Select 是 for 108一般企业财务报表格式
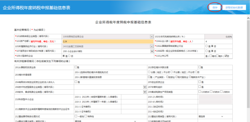Screen dimensions: 250x122 [x=207, y=51]
